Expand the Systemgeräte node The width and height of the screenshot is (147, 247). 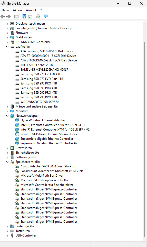[x=7, y=226]
